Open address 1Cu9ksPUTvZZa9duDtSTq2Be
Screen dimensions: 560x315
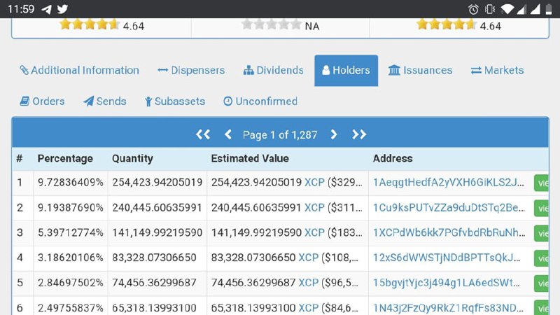click(x=449, y=207)
